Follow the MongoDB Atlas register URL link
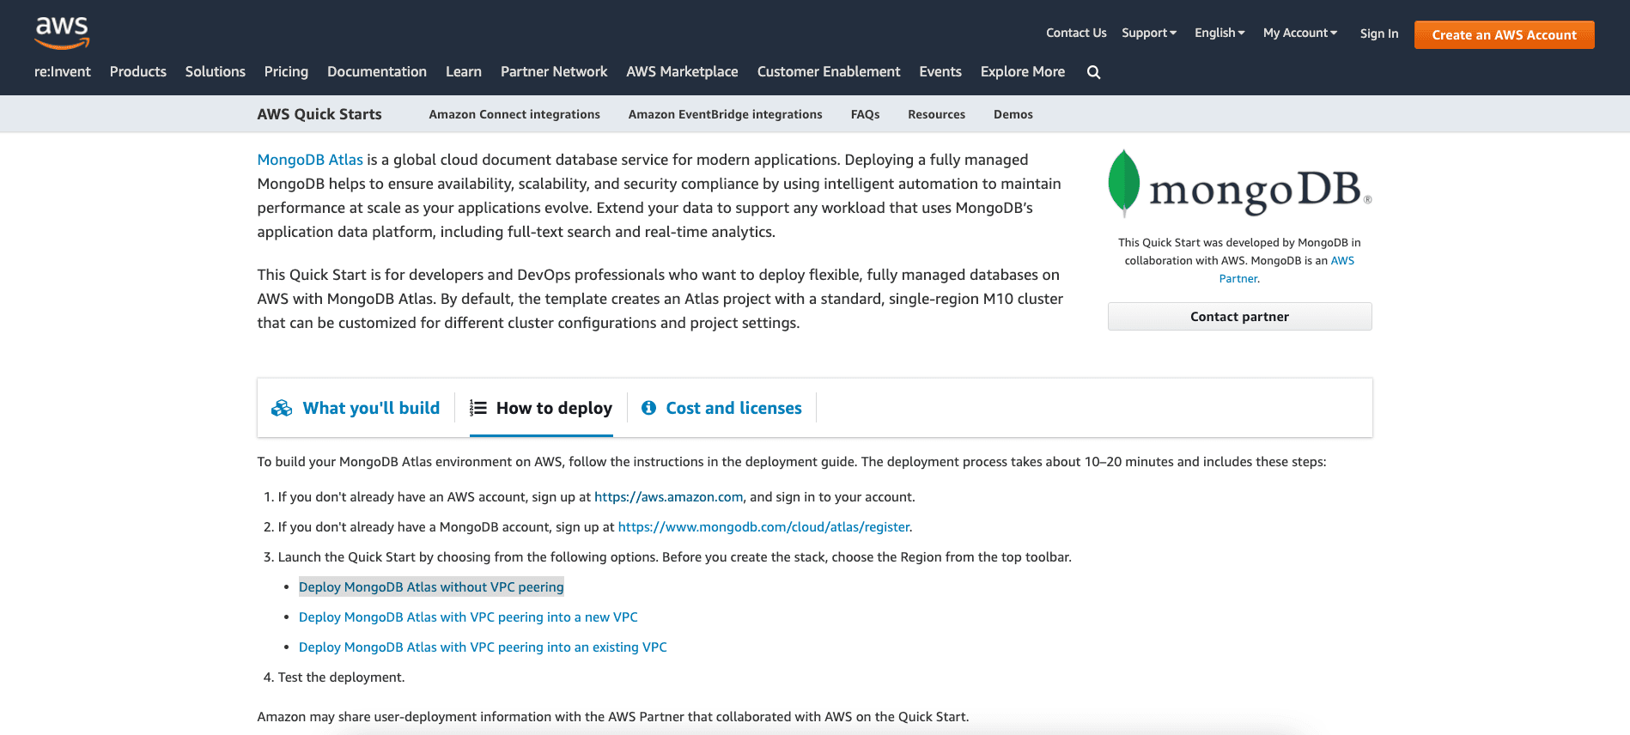The width and height of the screenshot is (1630, 735). coord(763,527)
